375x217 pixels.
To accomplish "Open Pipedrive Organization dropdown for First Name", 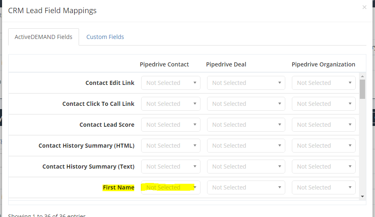I will 324,187.
